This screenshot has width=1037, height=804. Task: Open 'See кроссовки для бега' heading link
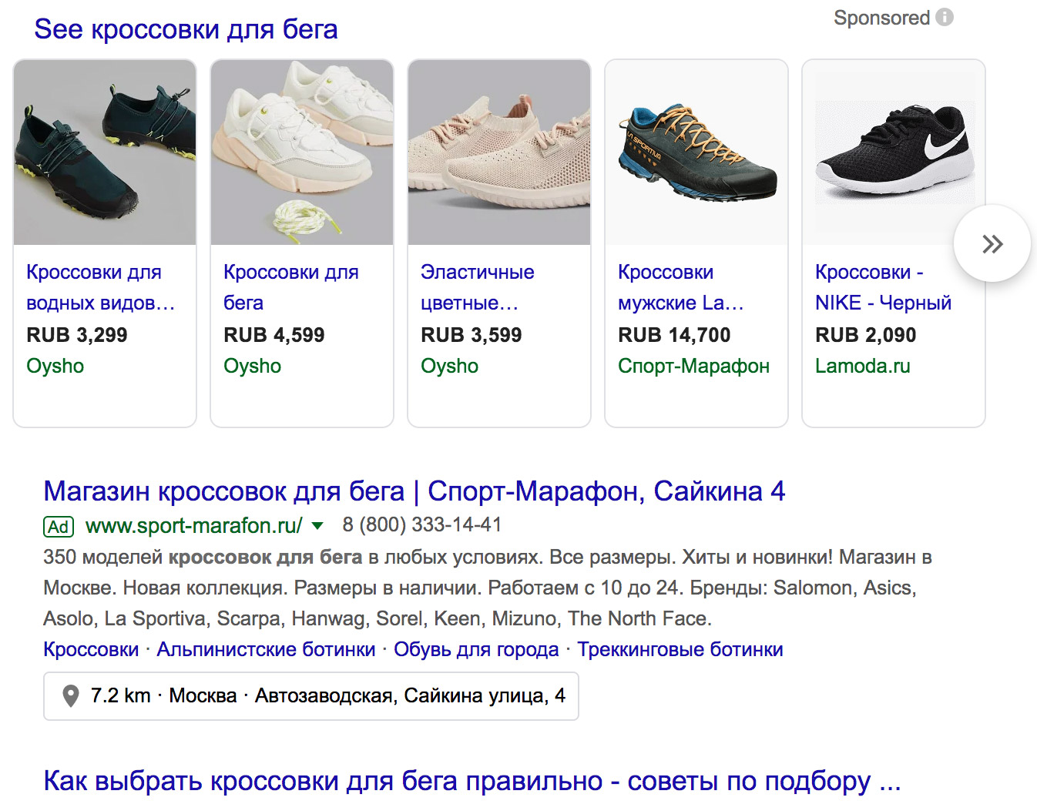pos(186,29)
